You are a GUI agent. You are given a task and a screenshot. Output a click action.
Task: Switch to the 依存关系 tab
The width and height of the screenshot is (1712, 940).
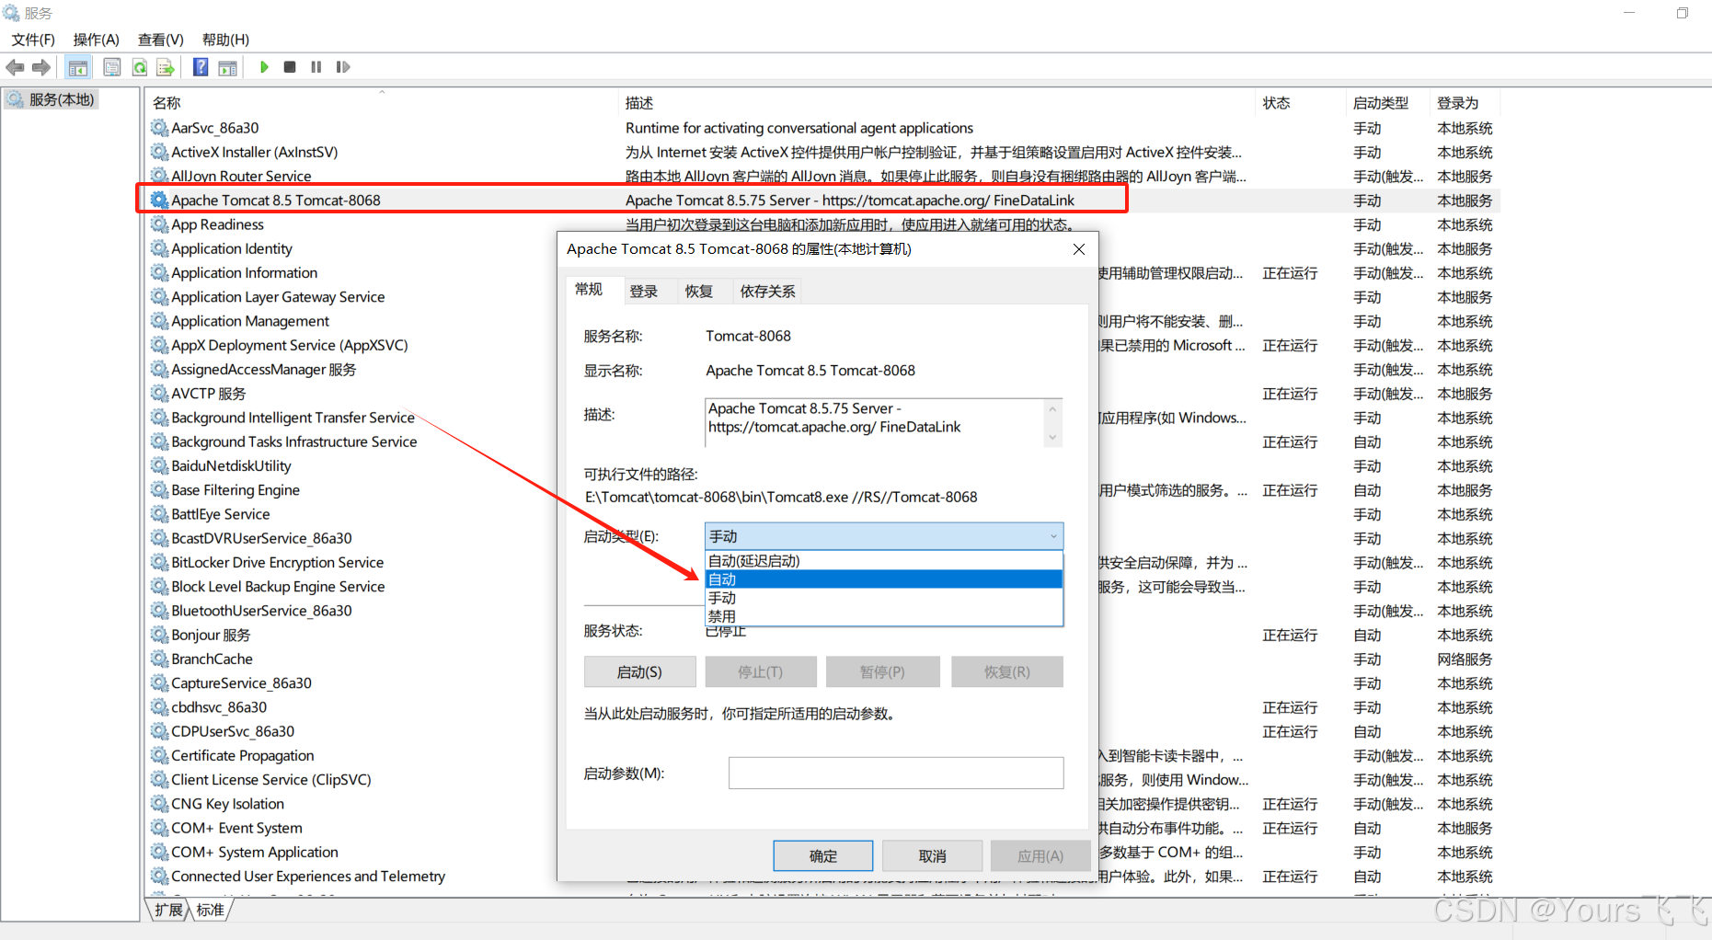pyautogui.click(x=768, y=292)
